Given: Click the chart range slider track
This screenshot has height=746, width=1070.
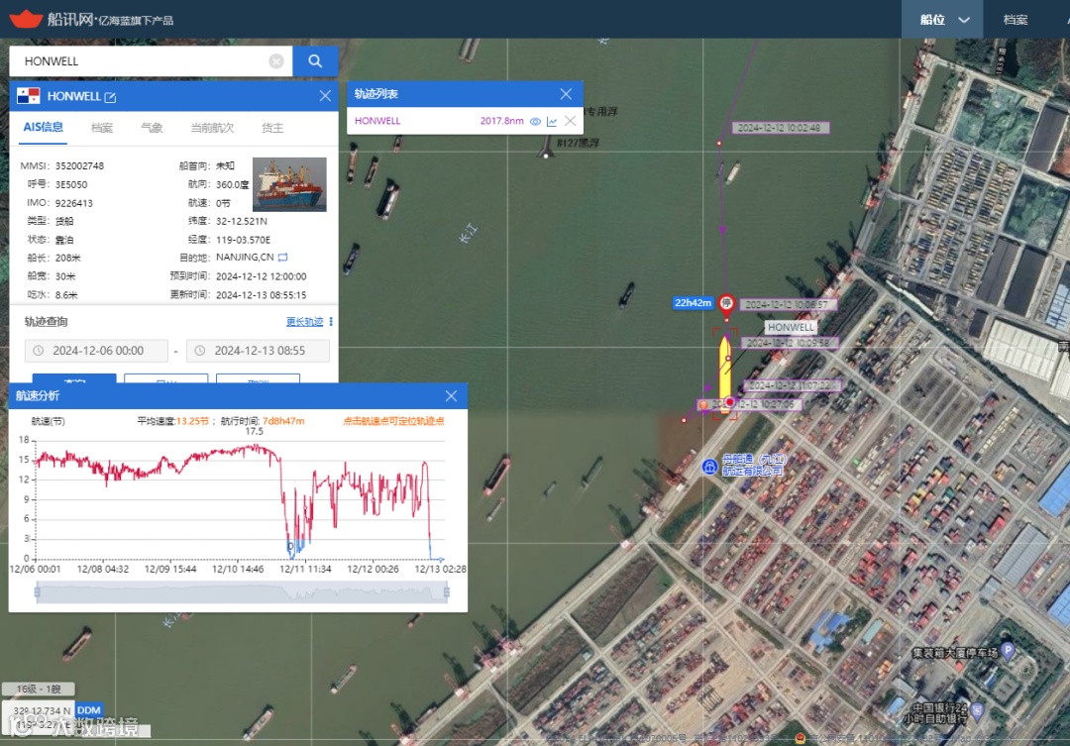Looking at the screenshot, I should 242,592.
